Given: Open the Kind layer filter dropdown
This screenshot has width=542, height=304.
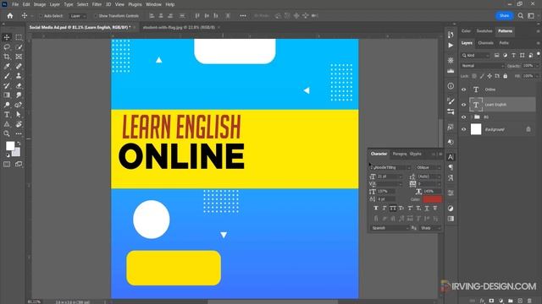Looking at the screenshot, I should pyautogui.click(x=476, y=56).
